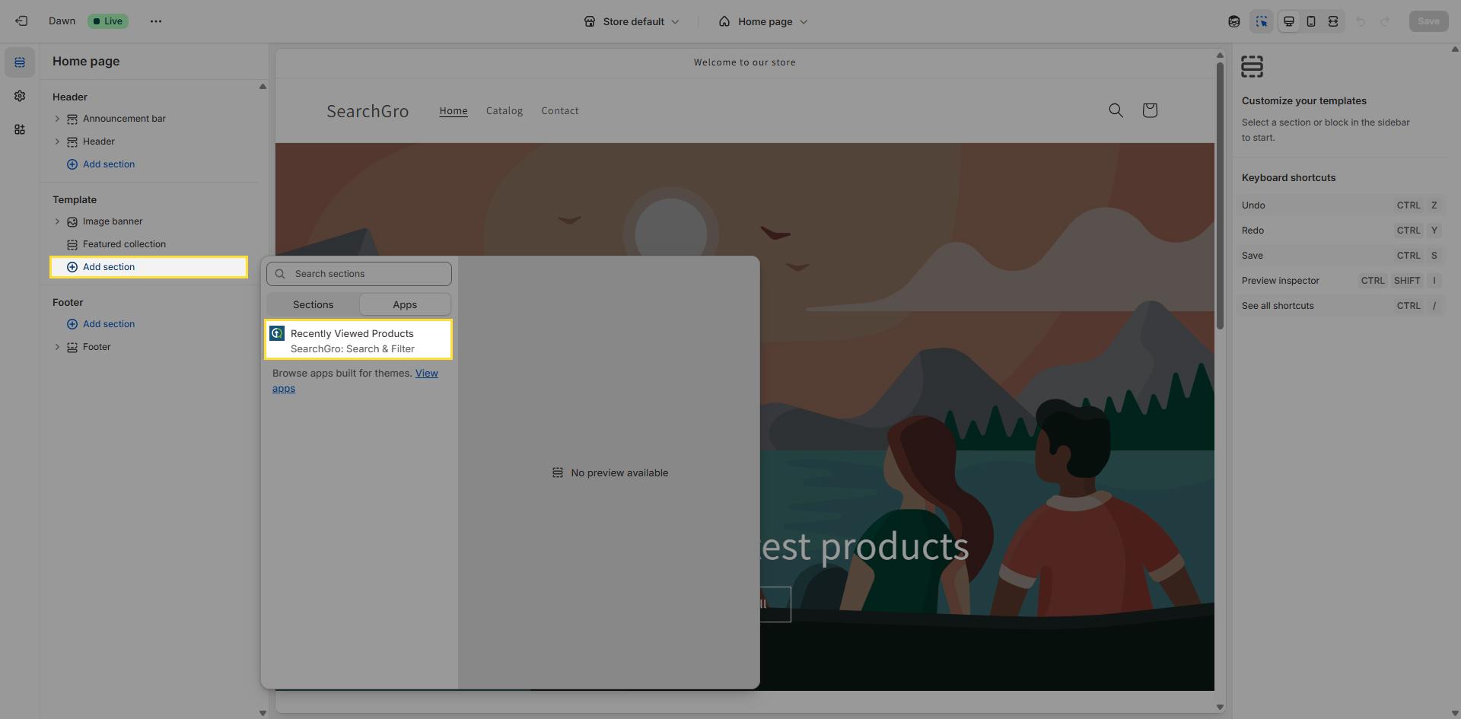This screenshot has height=719, width=1461.
Task: Toggle the preview inspector icon
Action: click(1261, 21)
